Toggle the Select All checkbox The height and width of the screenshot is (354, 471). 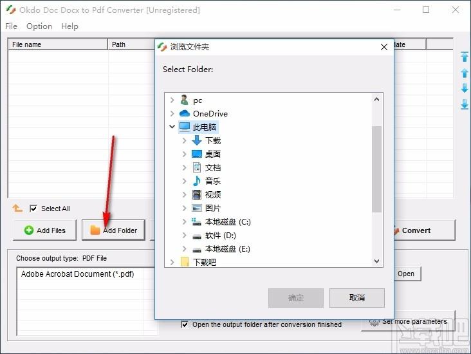[x=33, y=209]
